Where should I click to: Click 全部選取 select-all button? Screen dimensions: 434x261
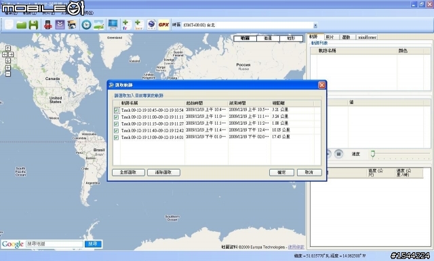tap(128, 172)
